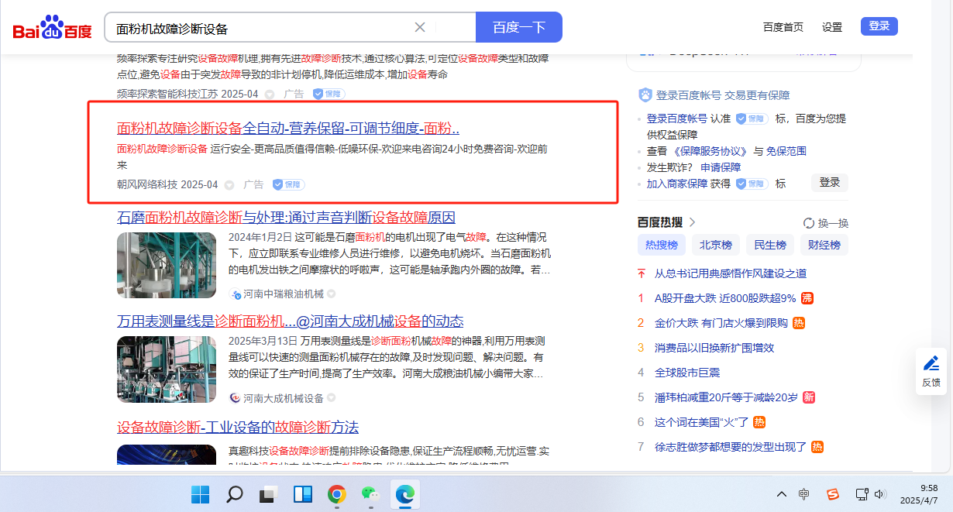
Task: Open the 石磨面粉机故障诊断与处理 result link
Action: 286,217
